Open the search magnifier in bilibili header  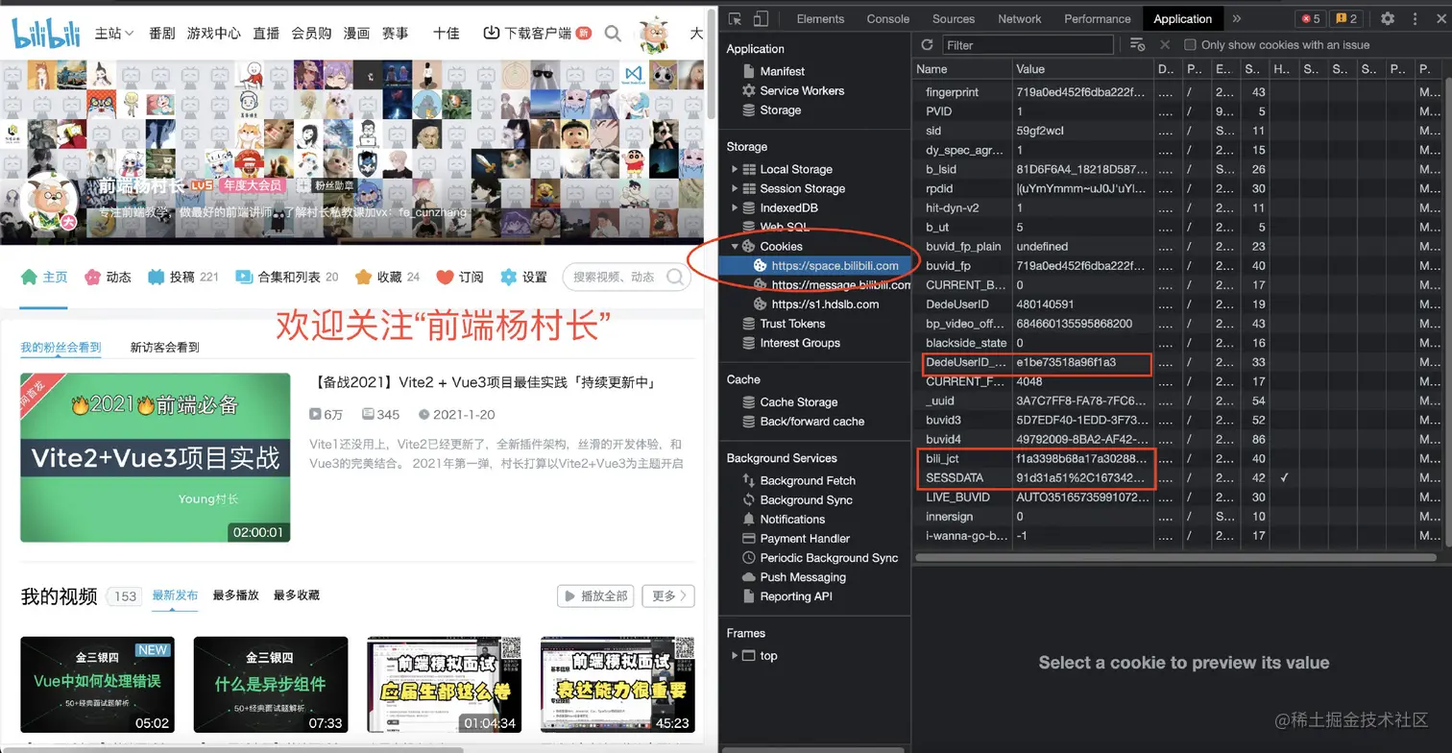613,34
